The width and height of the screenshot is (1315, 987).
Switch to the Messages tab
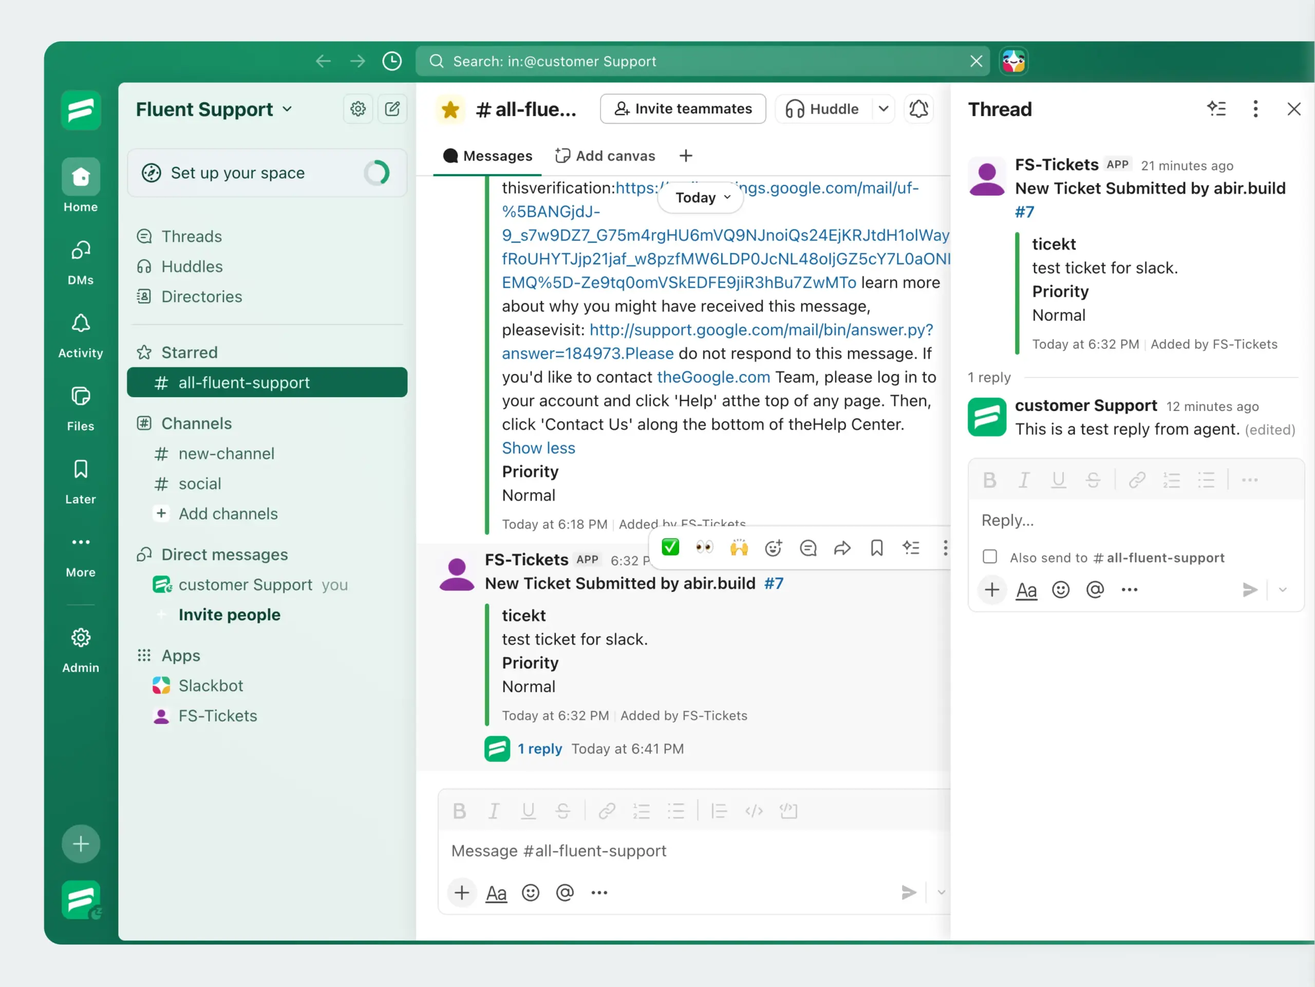[x=487, y=156]
